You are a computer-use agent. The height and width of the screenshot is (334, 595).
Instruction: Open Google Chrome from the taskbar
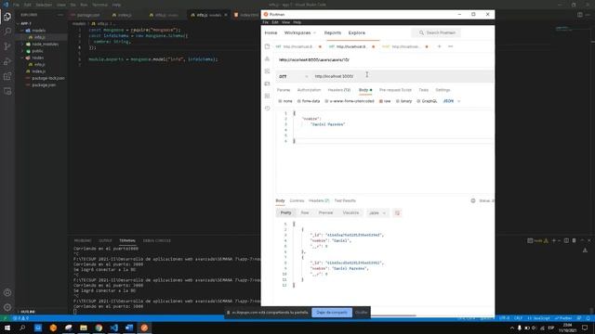coord(99,328)
